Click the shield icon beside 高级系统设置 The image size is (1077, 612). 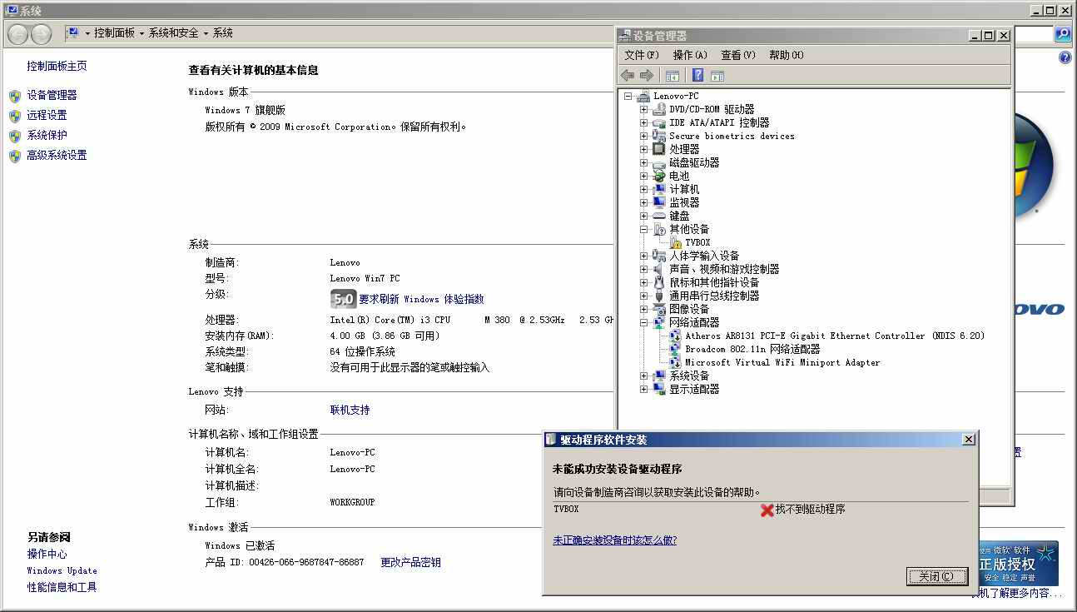pyautogui.click(x=15, y=156)
